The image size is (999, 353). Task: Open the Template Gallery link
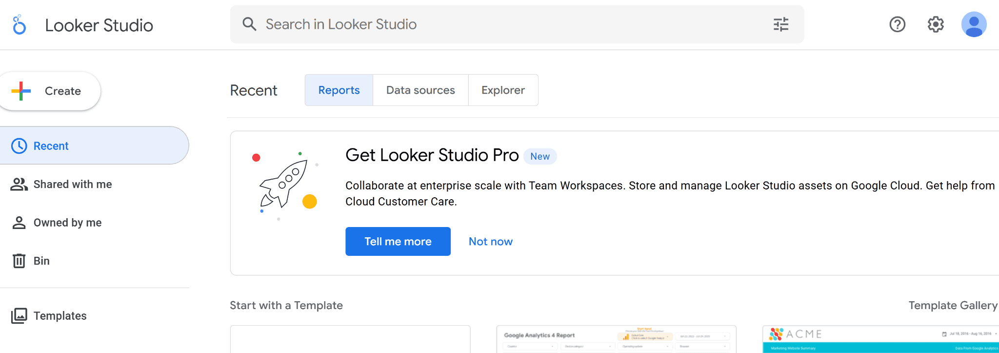[x=953, y=305]
